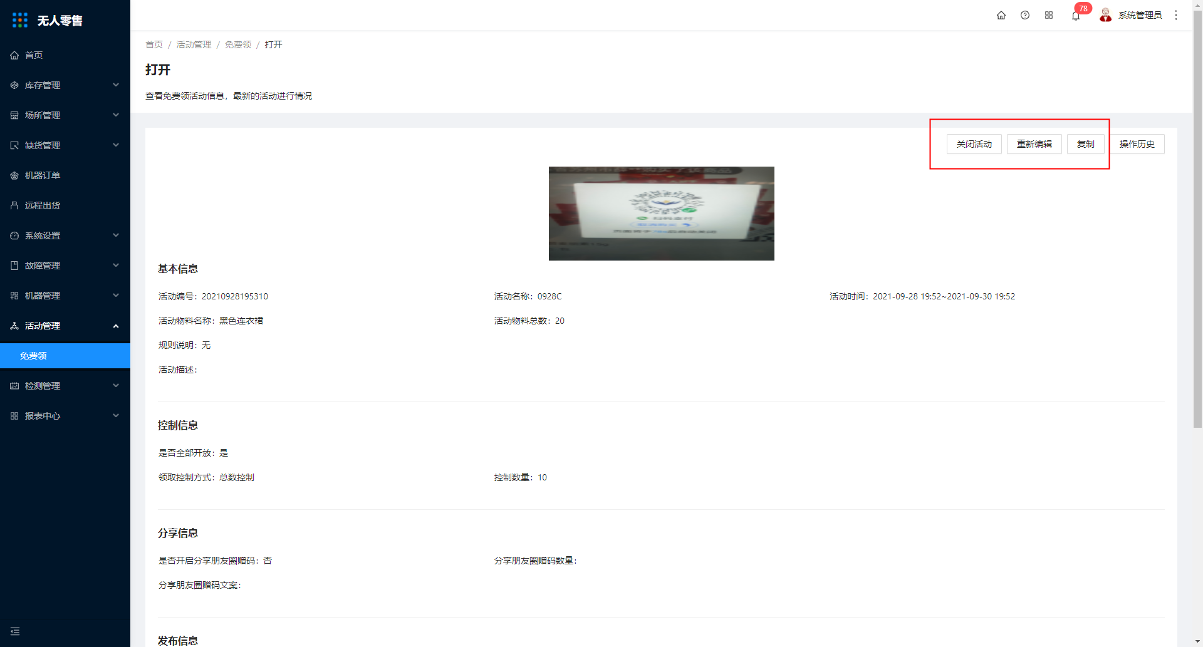
Task: Expand 库存管理 chevron arrow
Action: click(116, 85)
